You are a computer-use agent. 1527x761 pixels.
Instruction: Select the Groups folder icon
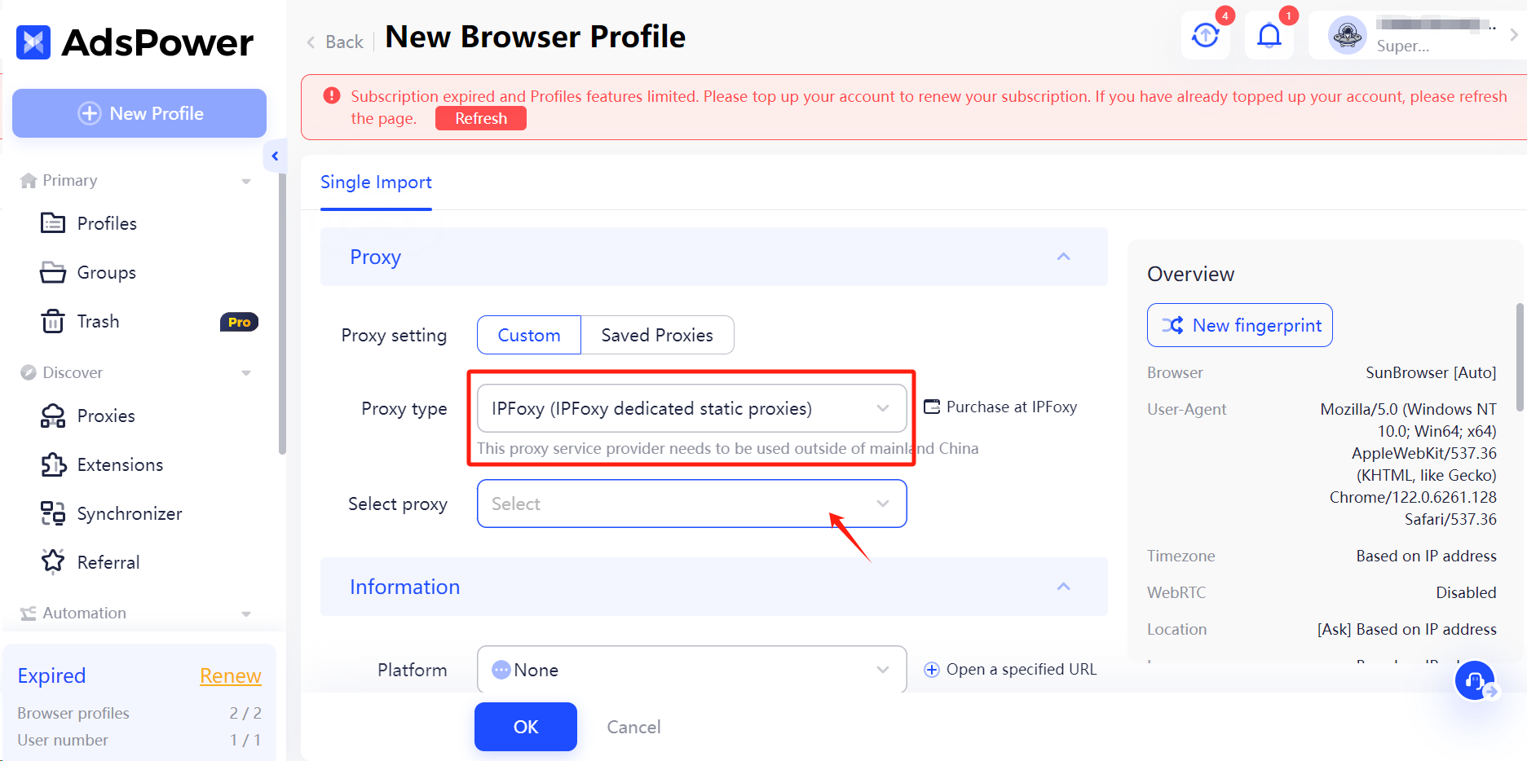[x=52, y=272]
